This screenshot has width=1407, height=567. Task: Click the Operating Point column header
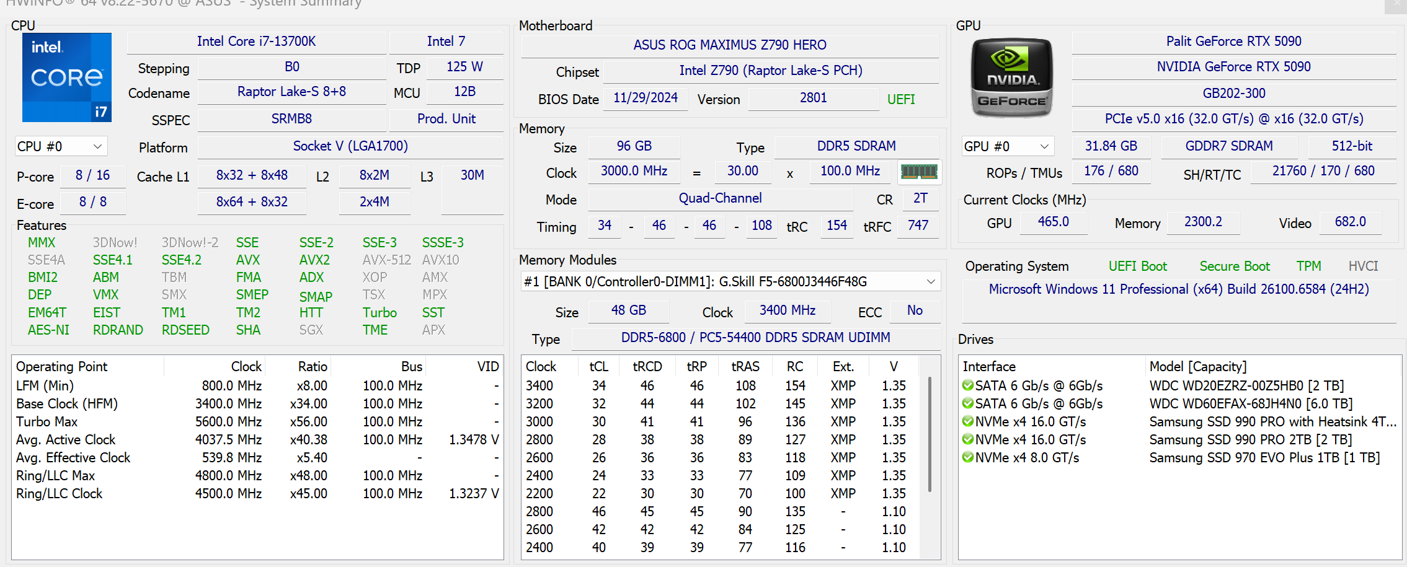pos(62,367)
